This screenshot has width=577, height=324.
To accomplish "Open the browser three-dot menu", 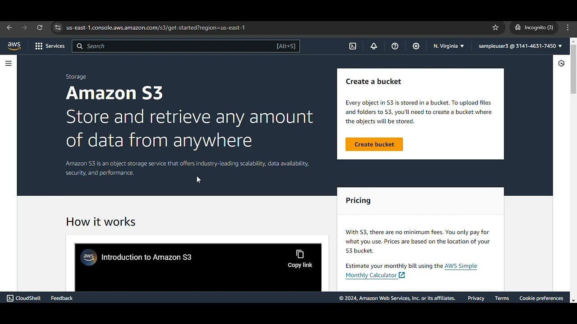I will click(567, 27).
